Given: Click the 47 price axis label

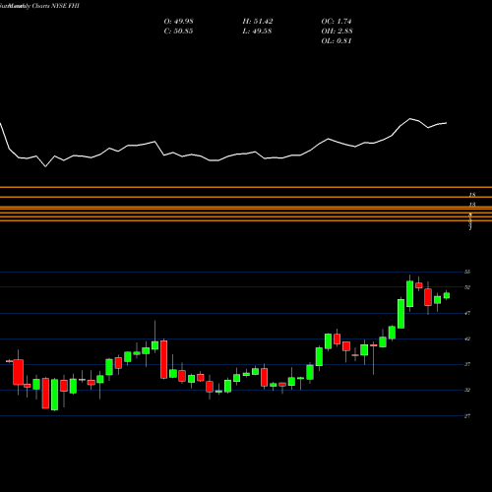Looking at the screenshot, I should click(467, 313).
